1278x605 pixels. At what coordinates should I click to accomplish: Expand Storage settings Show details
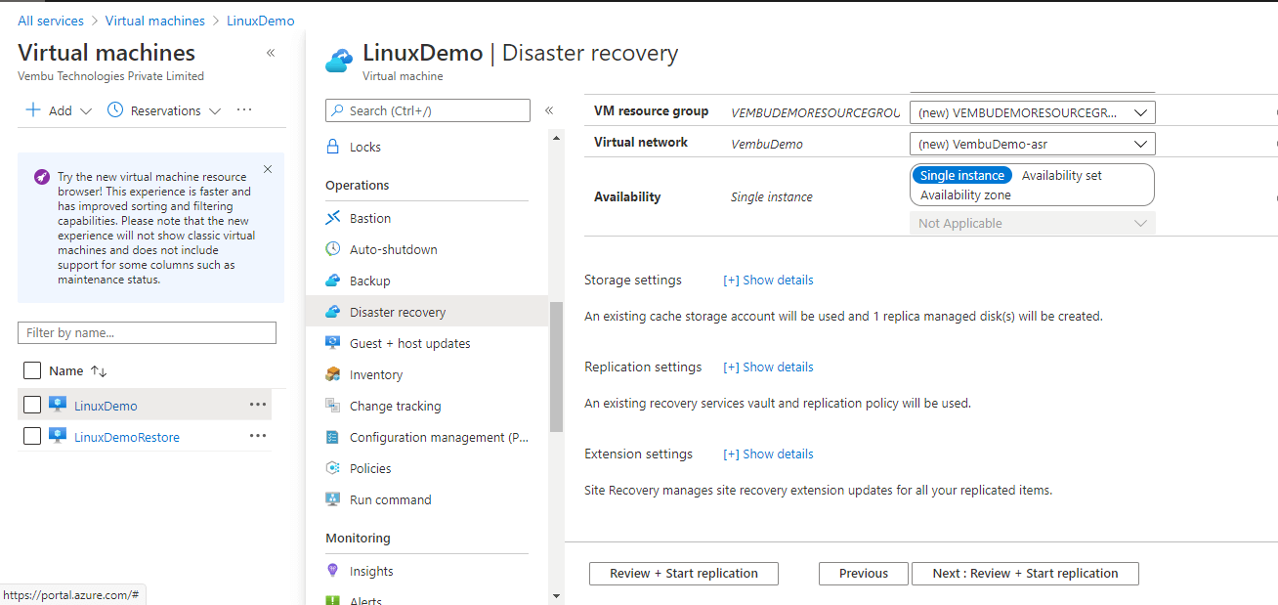pyautogui.click(x=768, y=280)
